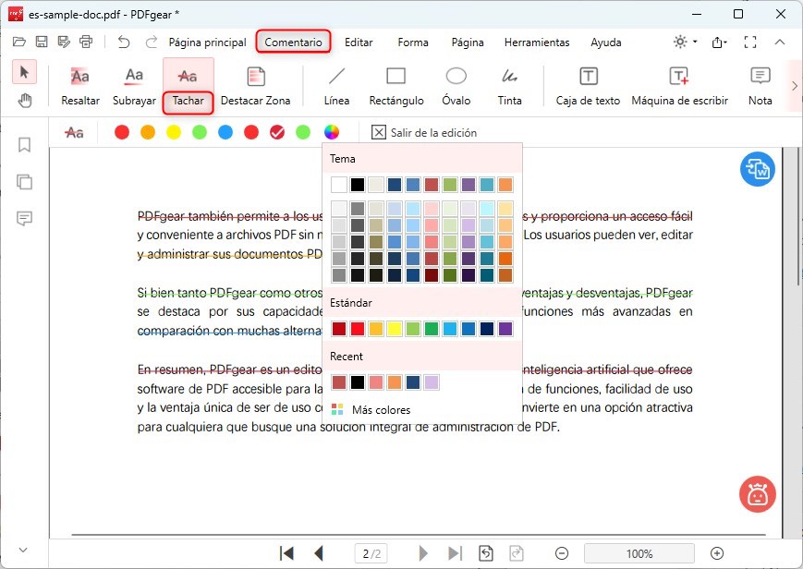Zoom out with the minus button
This screenshot has height=569, width=803.
(562, 553)
